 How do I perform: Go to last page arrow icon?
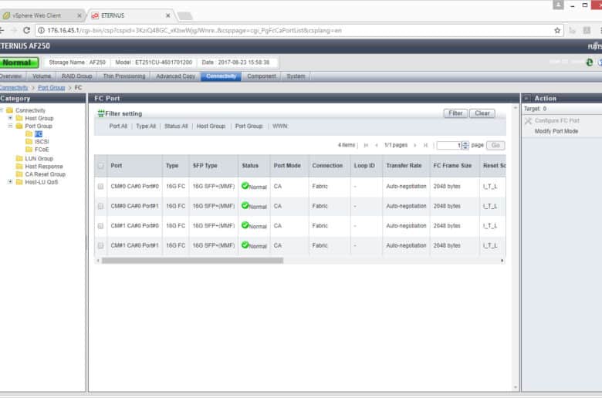pos(425,145)
